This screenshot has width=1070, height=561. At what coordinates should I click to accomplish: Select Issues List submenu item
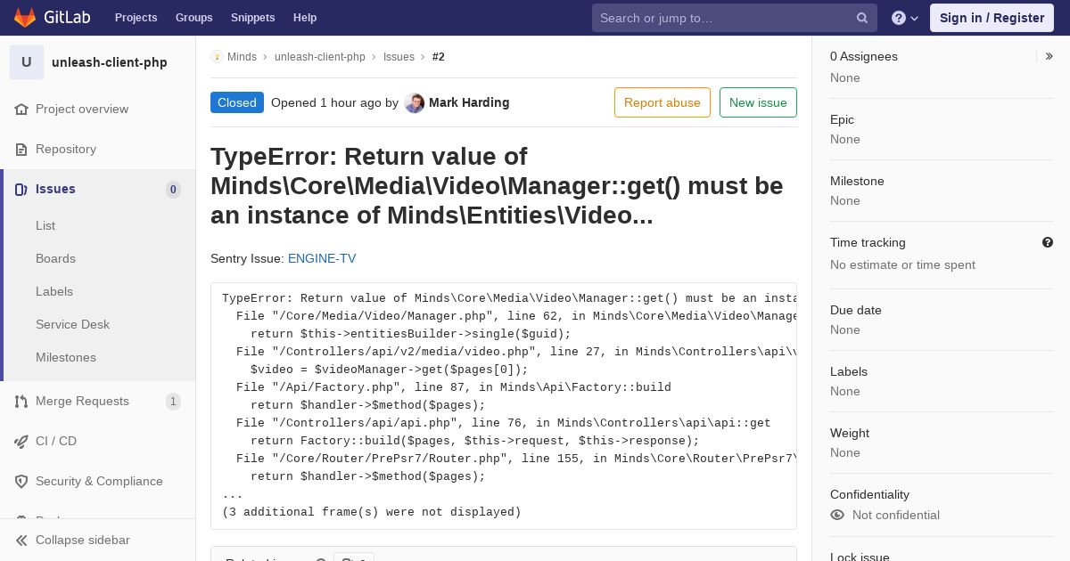pyautogui.click(x=45, y=225)
